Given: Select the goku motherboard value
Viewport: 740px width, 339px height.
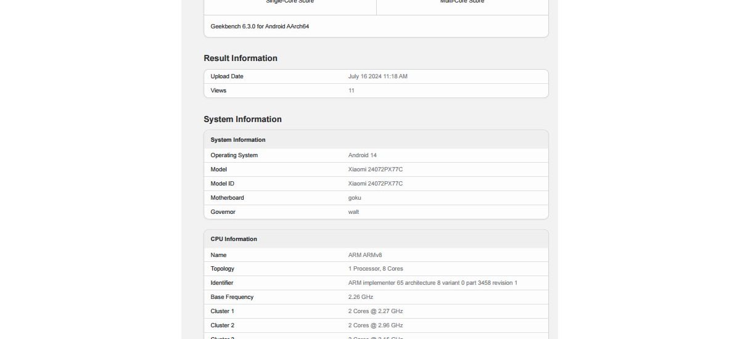Looking at the screenshot, I should point(355,198).
